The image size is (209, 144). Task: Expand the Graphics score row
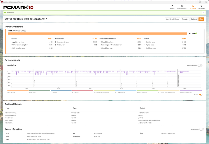[165, 42]
